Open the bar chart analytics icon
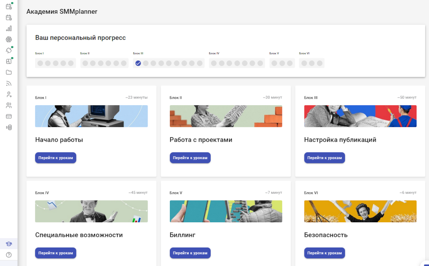 (x=9, y=28)
